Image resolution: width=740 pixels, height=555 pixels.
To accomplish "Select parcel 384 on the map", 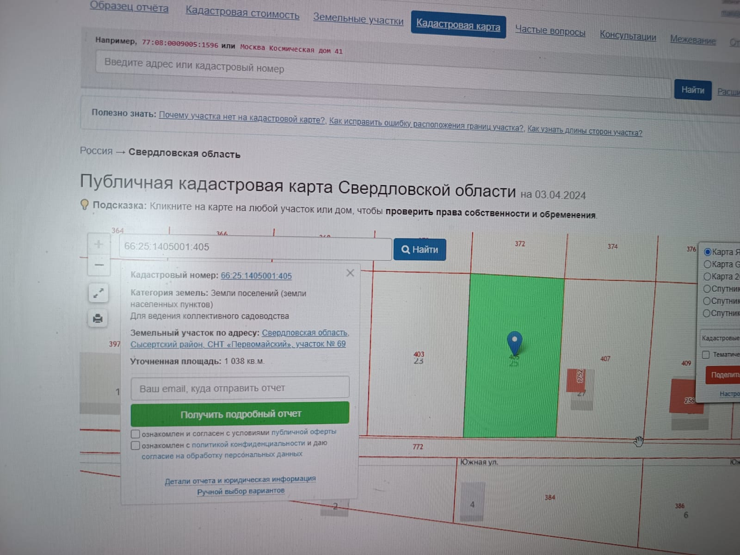I will tap(549, 498).
